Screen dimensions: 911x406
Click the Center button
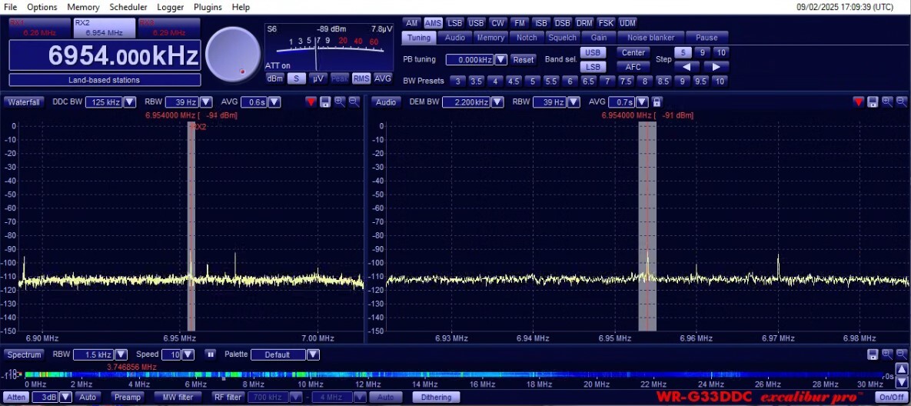(x=633, y=53)
